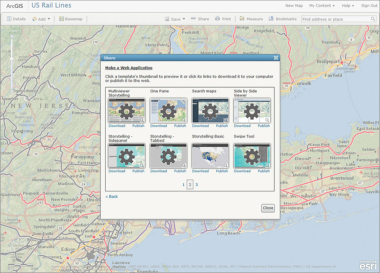Viewport: 380px width, 273px height.
Task: Click the Make a Web Application heading
Action: point(129,68)
